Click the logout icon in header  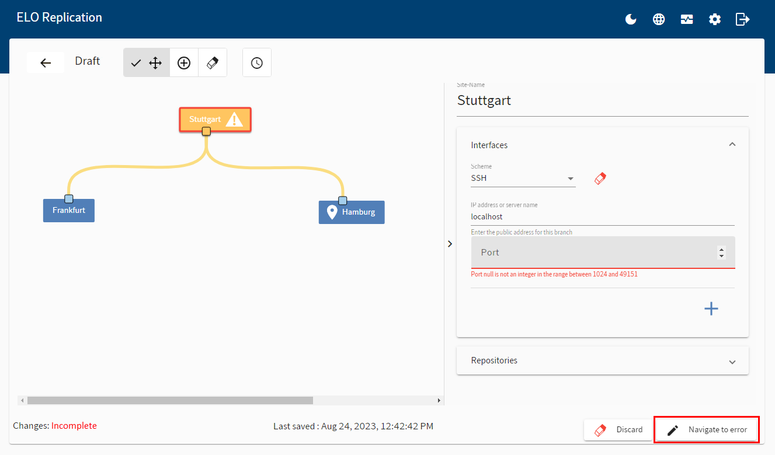click(743, 19)
